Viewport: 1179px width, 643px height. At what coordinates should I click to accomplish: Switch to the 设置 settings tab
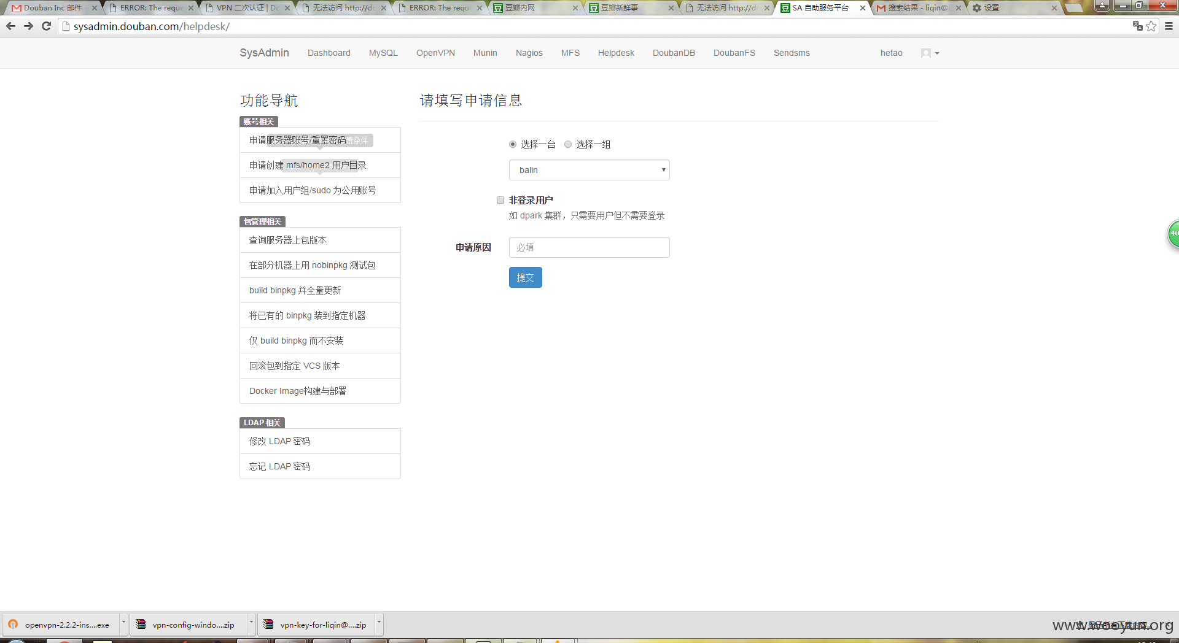(x=1013, y=8)
